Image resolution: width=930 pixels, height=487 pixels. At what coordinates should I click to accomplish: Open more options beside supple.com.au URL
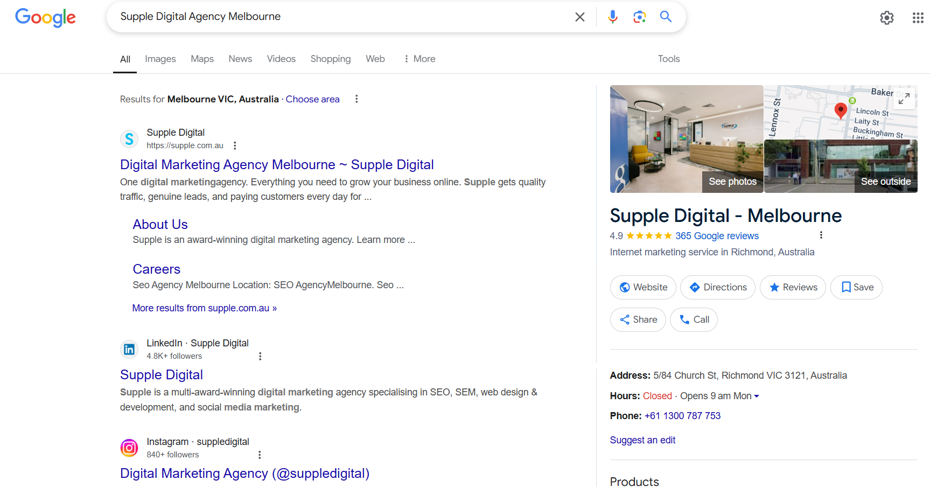pyautogui.click(x=235, y=145)
